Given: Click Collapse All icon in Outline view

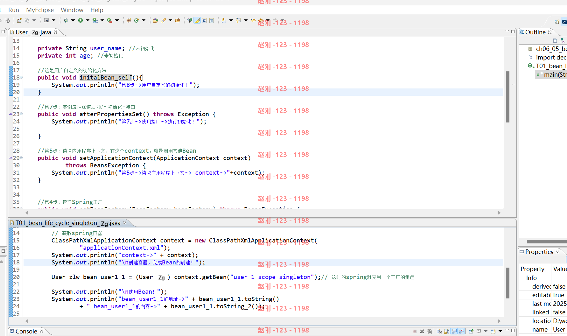Looking at the screenshot, I should point(555,40).
